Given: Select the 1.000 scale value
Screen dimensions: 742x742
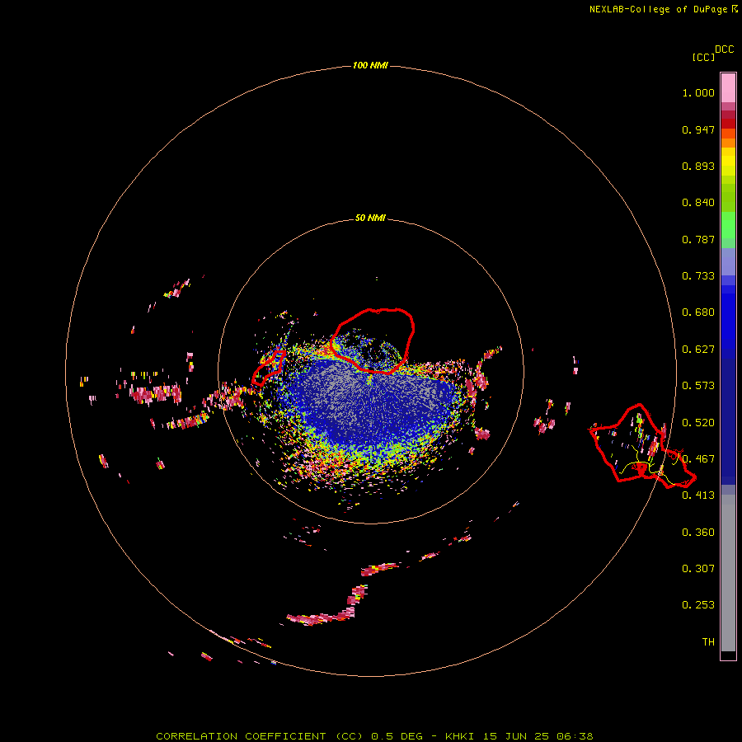Looking at the screenshot, I should pos(698,92).
